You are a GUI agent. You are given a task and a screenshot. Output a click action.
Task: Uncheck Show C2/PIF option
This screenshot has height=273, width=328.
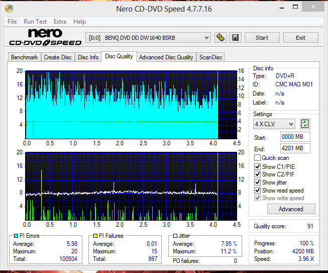257,174
